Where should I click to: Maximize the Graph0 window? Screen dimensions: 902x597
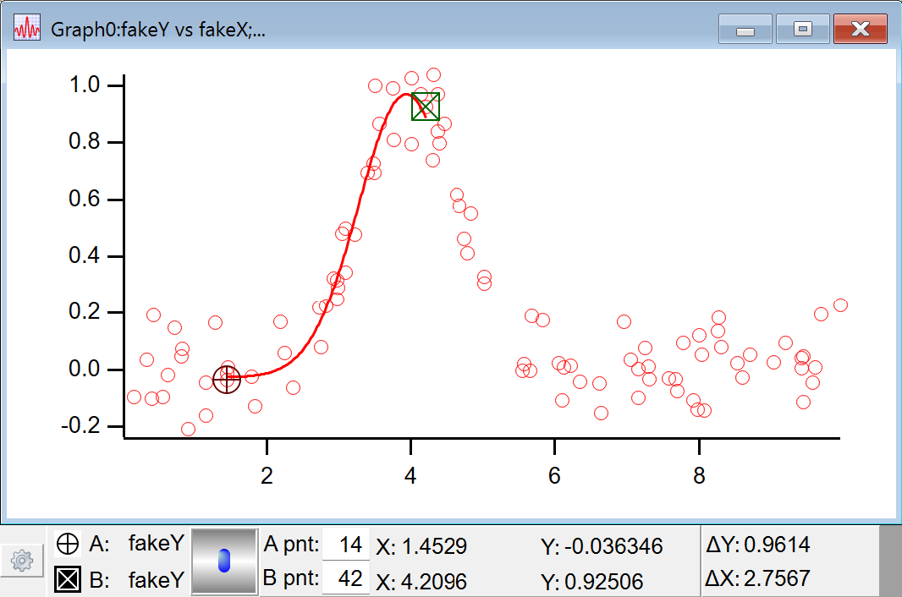pos(802,30)
